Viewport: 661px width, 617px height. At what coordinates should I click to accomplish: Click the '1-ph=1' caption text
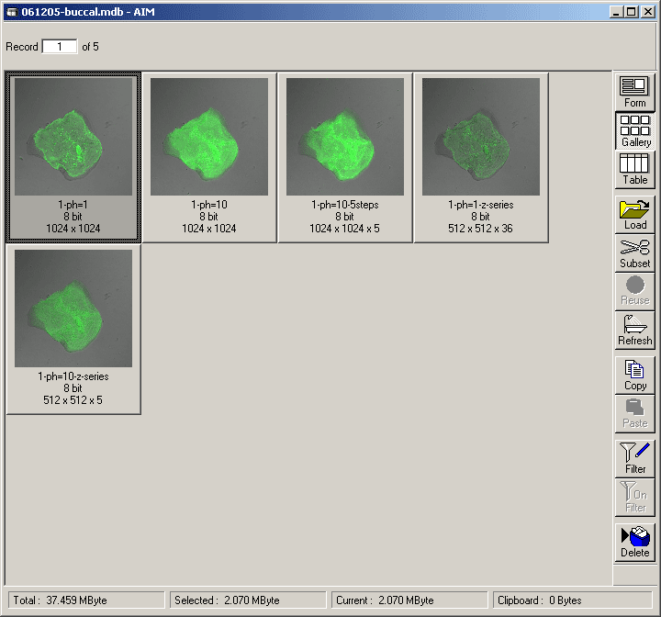73,205
